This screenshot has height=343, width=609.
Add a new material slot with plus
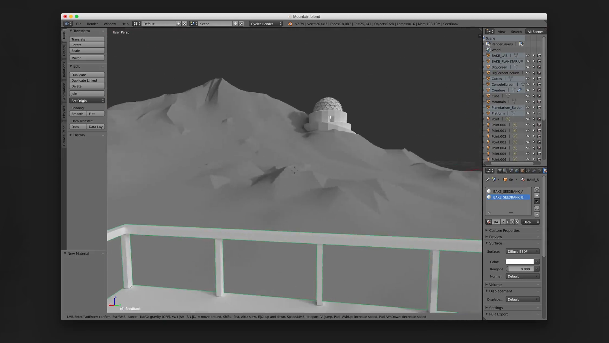point(537,190)
